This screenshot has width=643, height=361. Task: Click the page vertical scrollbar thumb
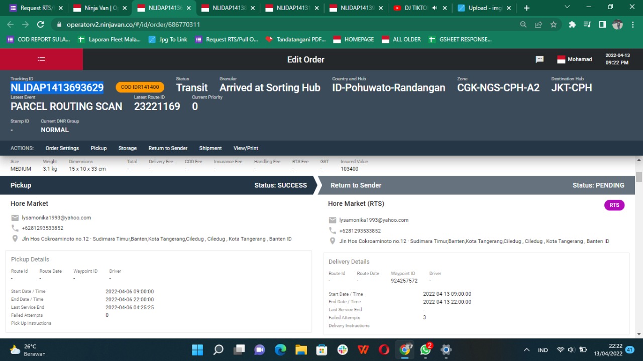639,177
